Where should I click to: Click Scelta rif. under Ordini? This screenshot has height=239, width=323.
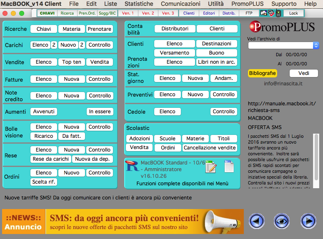(x=44, y=182)
